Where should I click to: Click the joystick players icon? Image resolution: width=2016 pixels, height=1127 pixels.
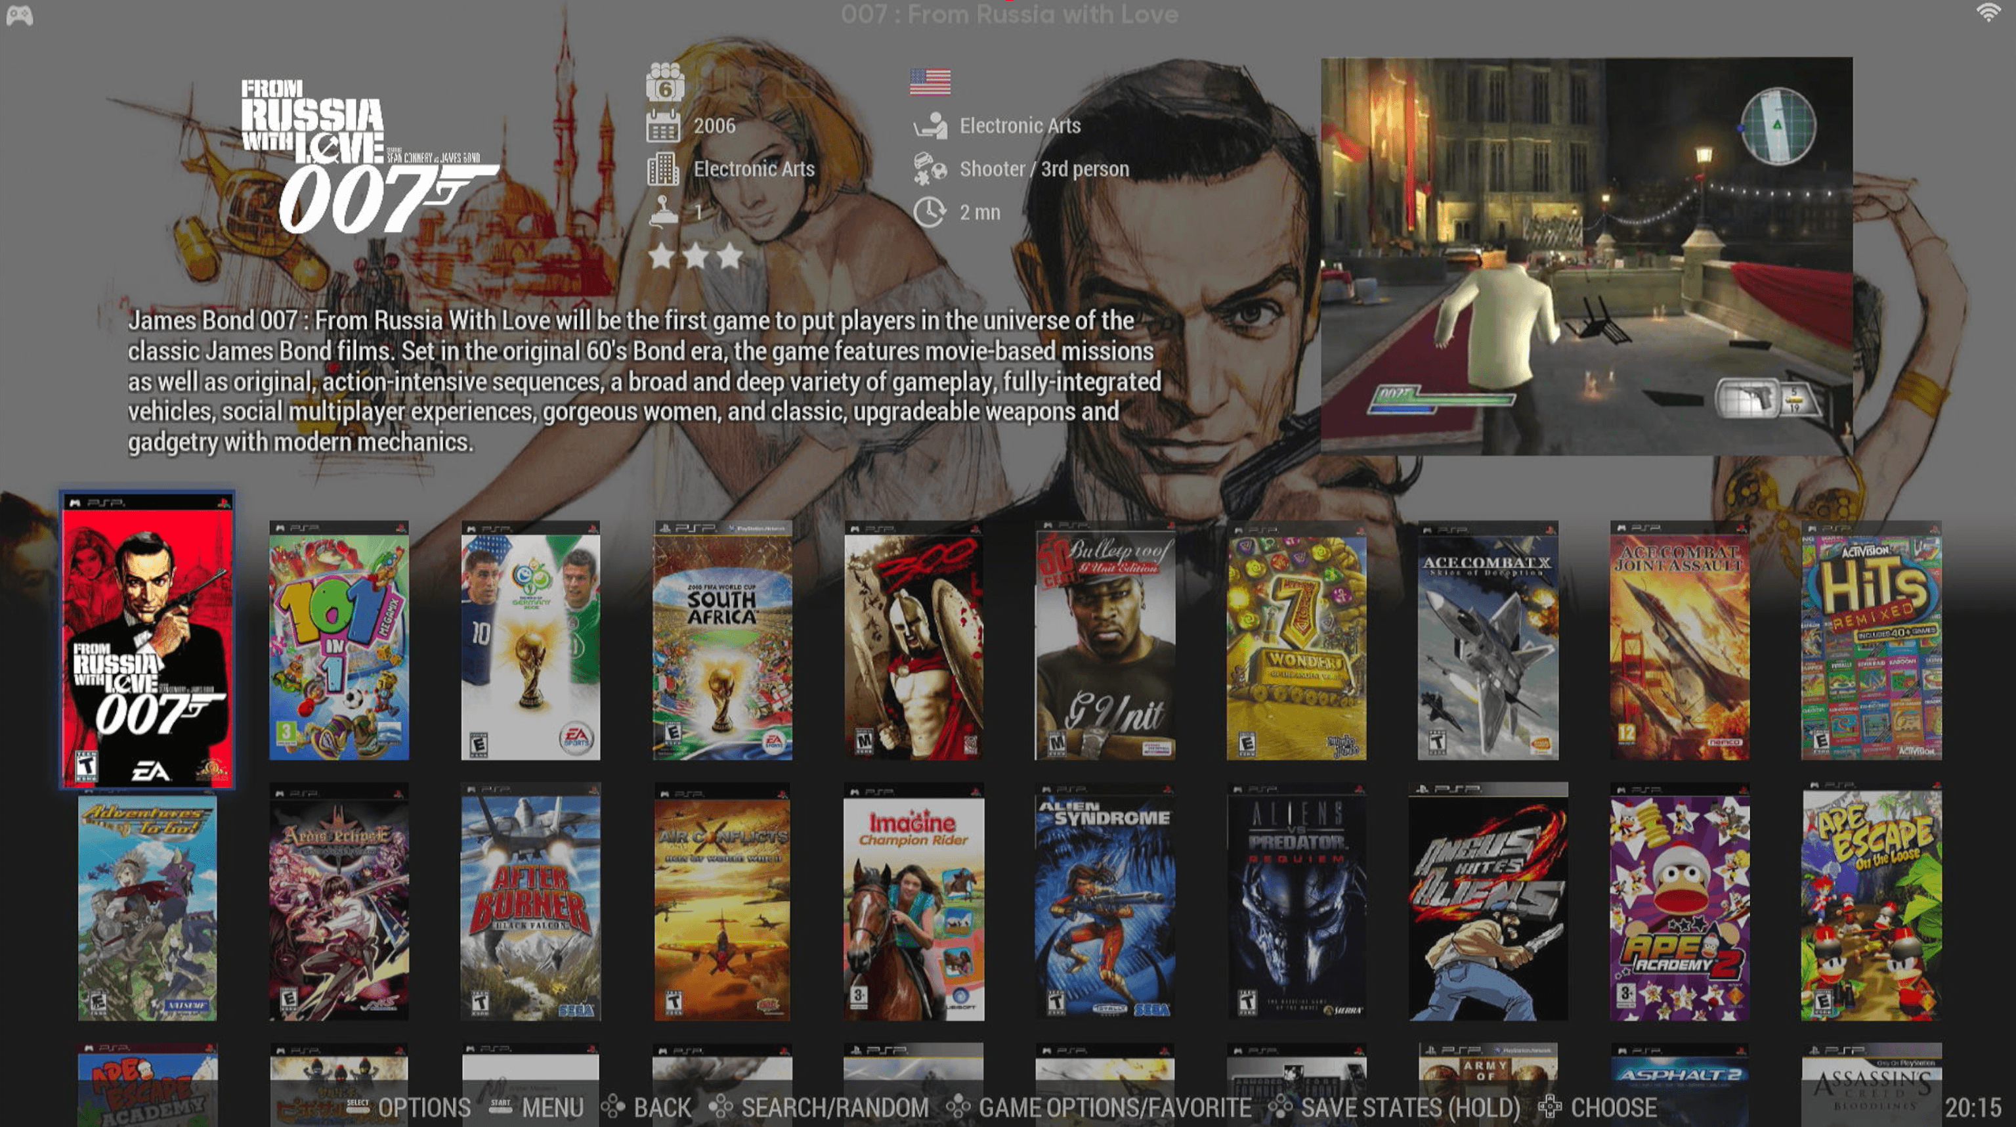664,211
